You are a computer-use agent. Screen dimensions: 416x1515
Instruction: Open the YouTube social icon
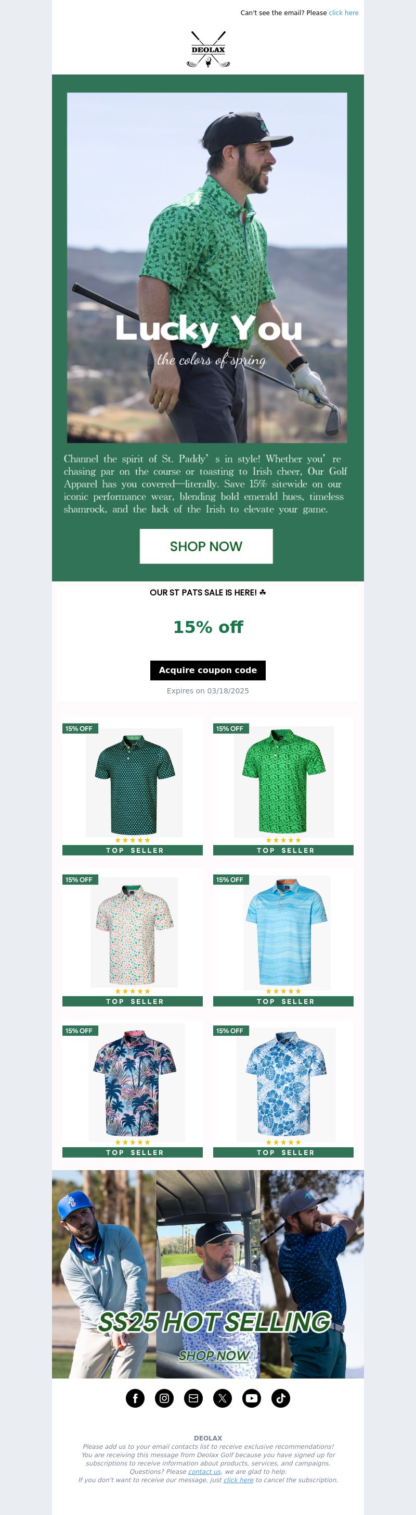pyautogui.click(x=251, y=1398)
